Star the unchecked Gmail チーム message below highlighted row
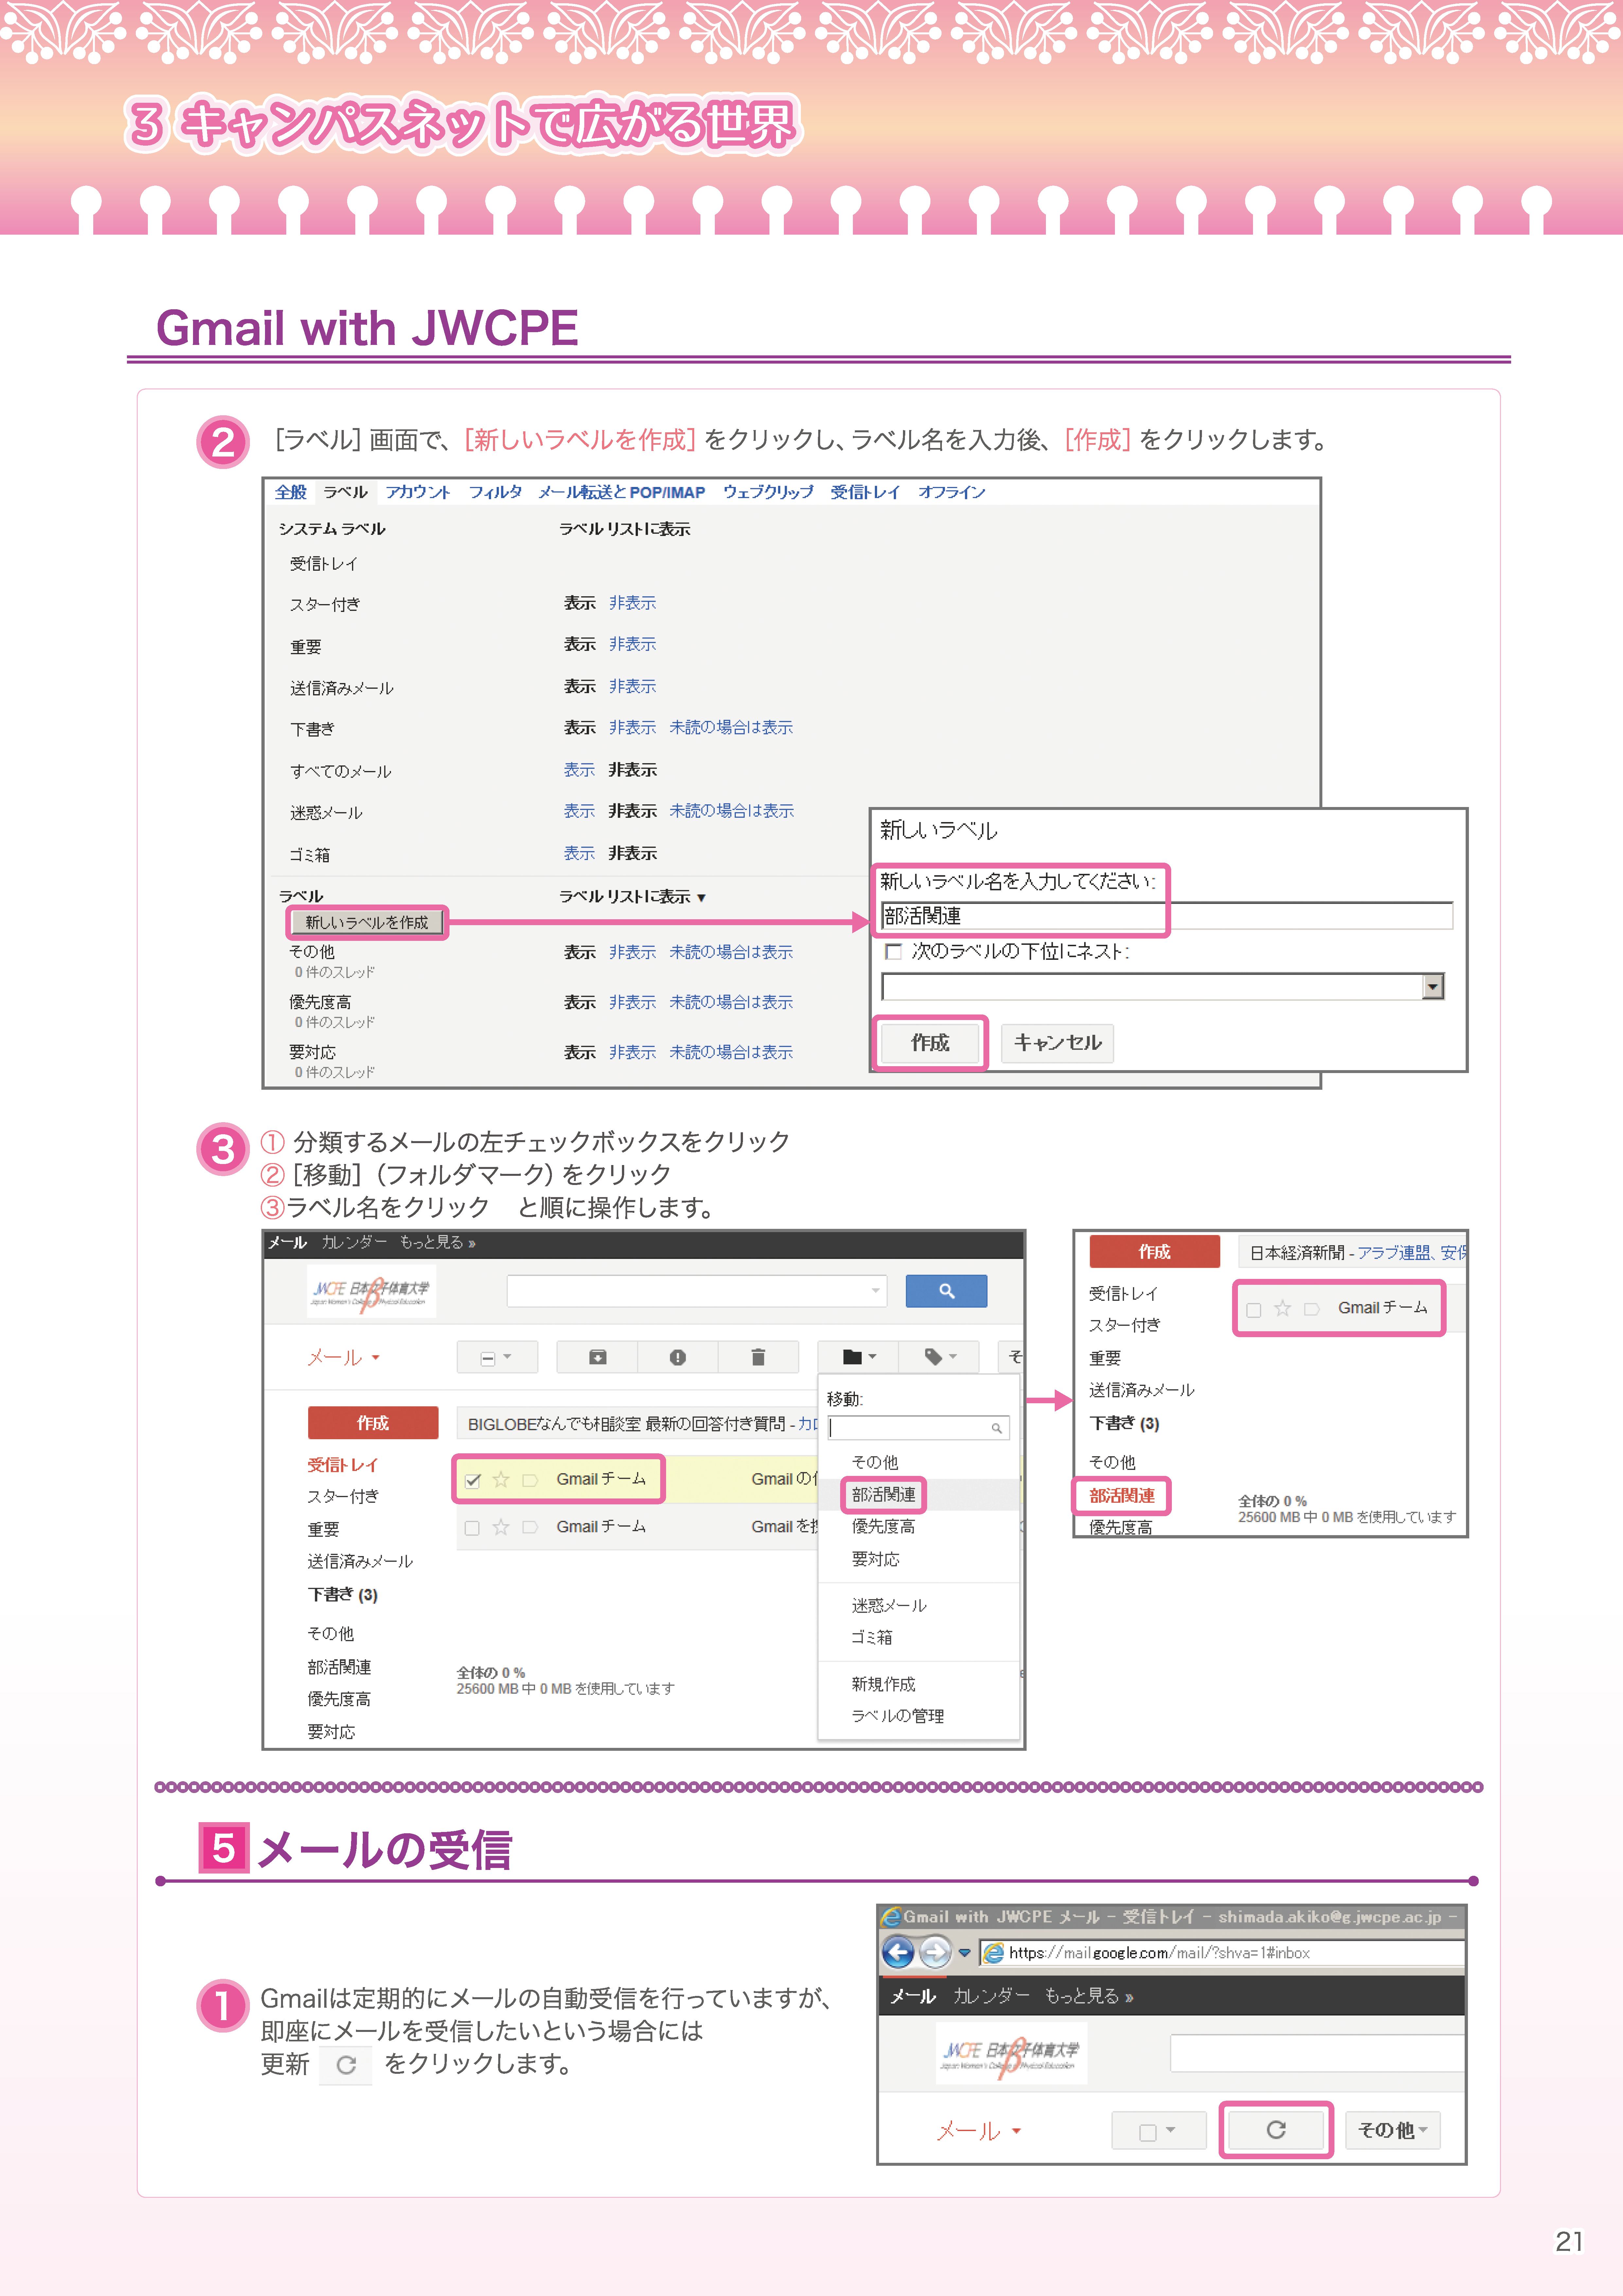This screenshot has width=1623, height=2296. pos(501,1527)
